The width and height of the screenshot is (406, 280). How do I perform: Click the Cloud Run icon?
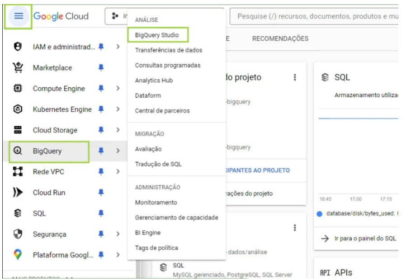(x=18, y=192)
